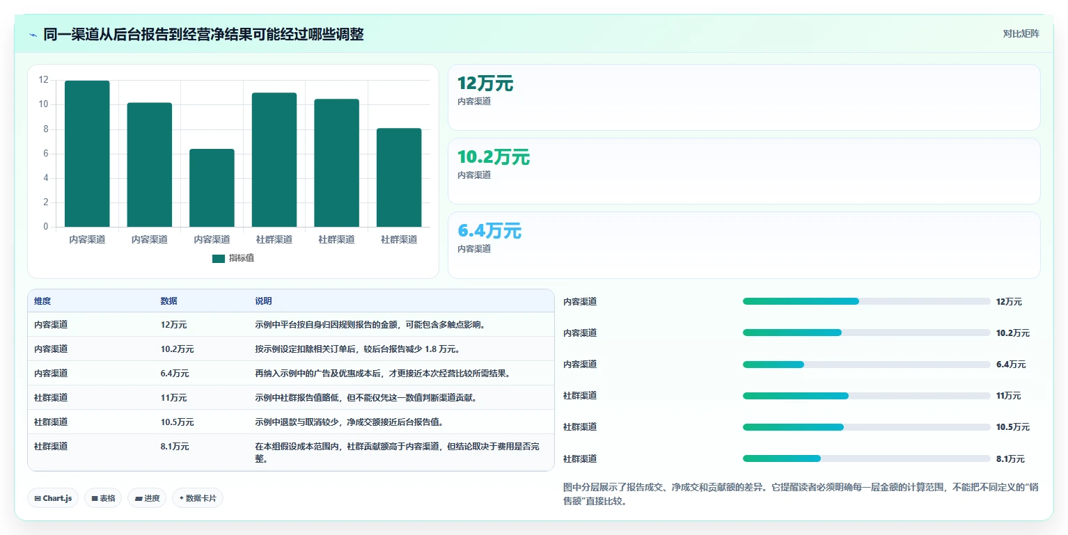
Task: Click the description starting 在本组假设成本范围内
Action: coord(397,452)
